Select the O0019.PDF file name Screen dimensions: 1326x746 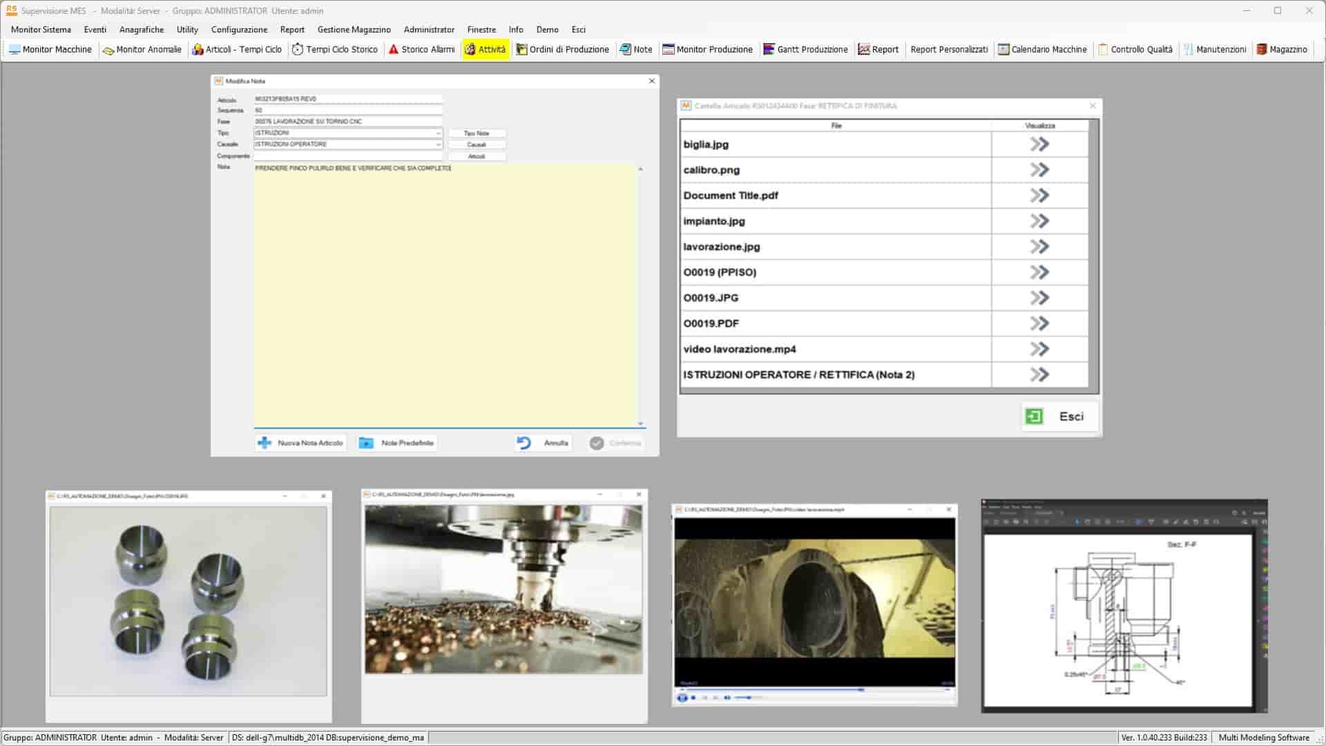[711, 323]
